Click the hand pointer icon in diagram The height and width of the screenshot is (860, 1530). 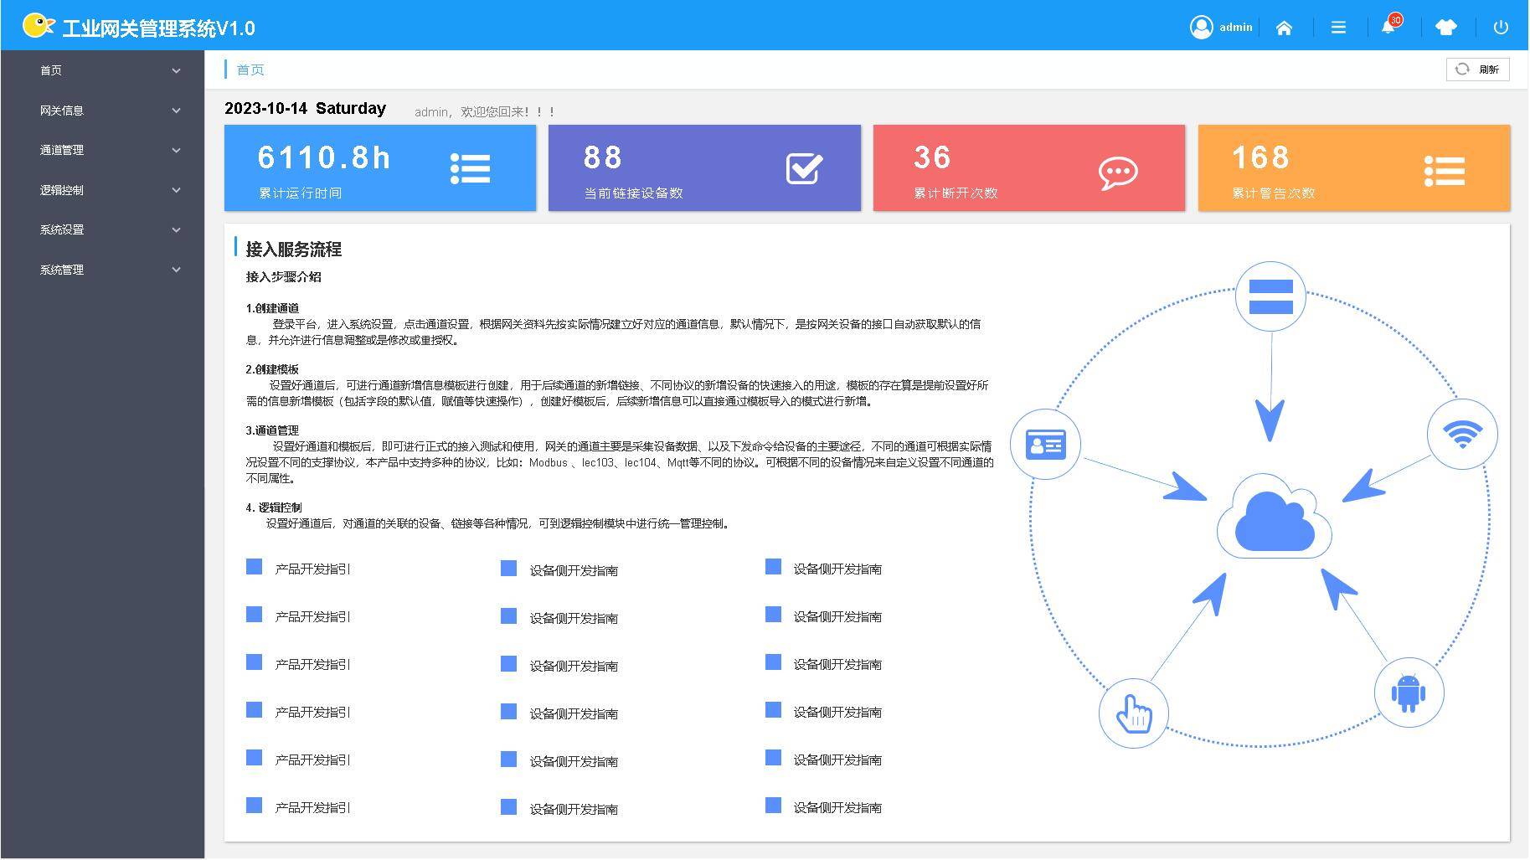click(1133, 713)
